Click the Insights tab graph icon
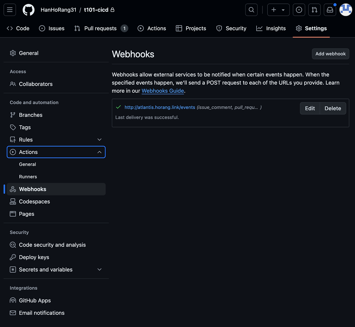 pos(259,28)
